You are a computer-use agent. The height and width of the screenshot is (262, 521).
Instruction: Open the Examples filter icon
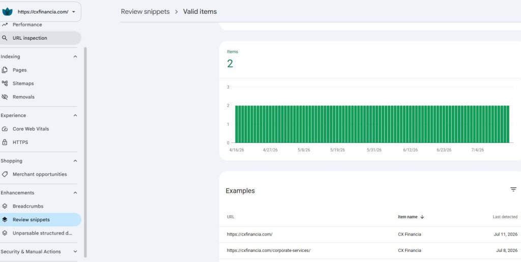coord(513,189)
